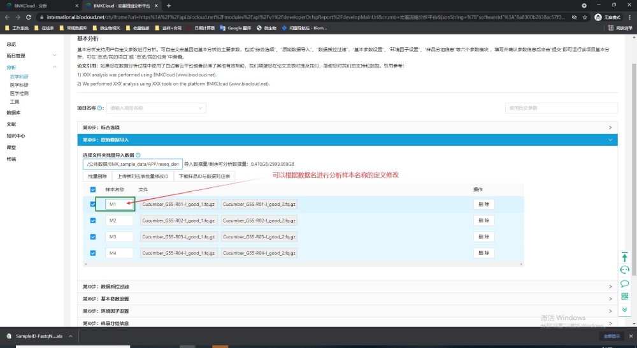The width and height of the screenshot is (637, 348).
Task: Switch to the BMKCloud - 分析 browser tab
Action: click(x=38, y=5)
